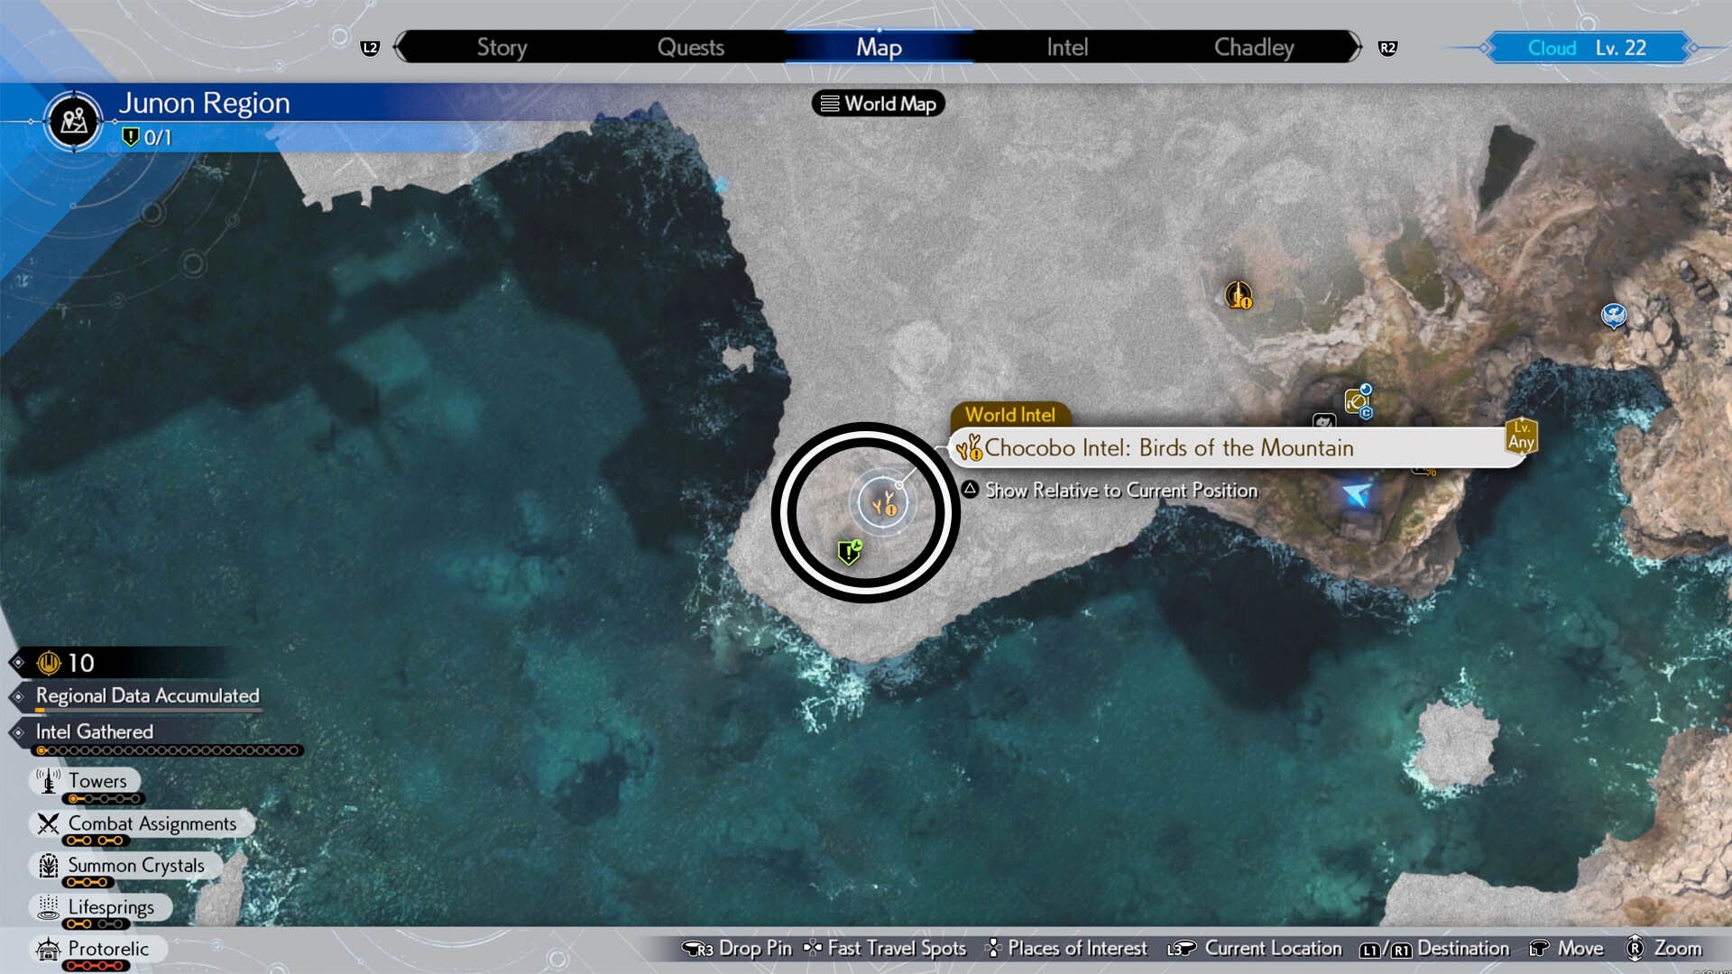Viewport: 1732px width, 974px height.
Task: Select the blue winged bird marker on the map
Action: coord(1614,315)
